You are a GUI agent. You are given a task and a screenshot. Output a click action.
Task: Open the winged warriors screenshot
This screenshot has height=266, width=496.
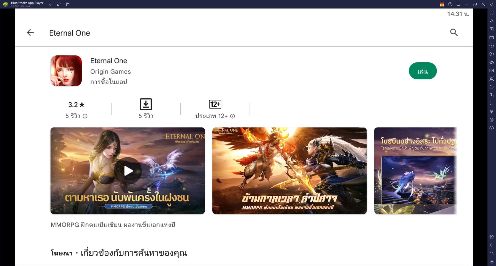[x=289, y=171]
